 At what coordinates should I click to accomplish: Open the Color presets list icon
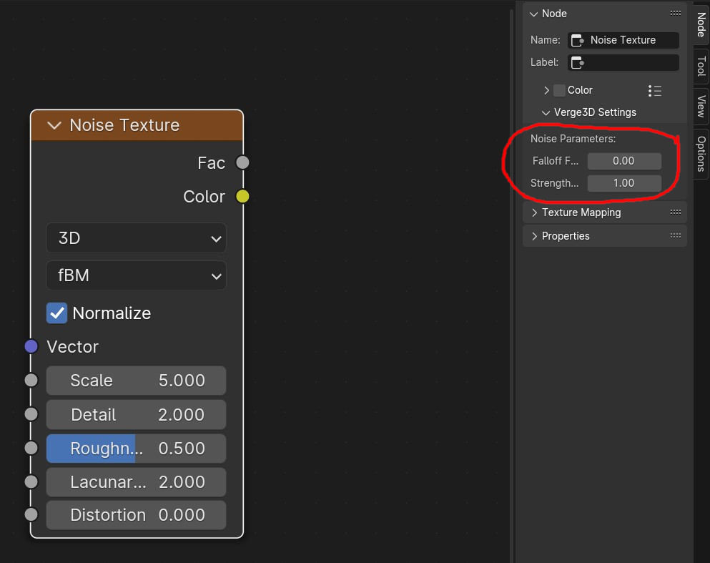point(655,91)
